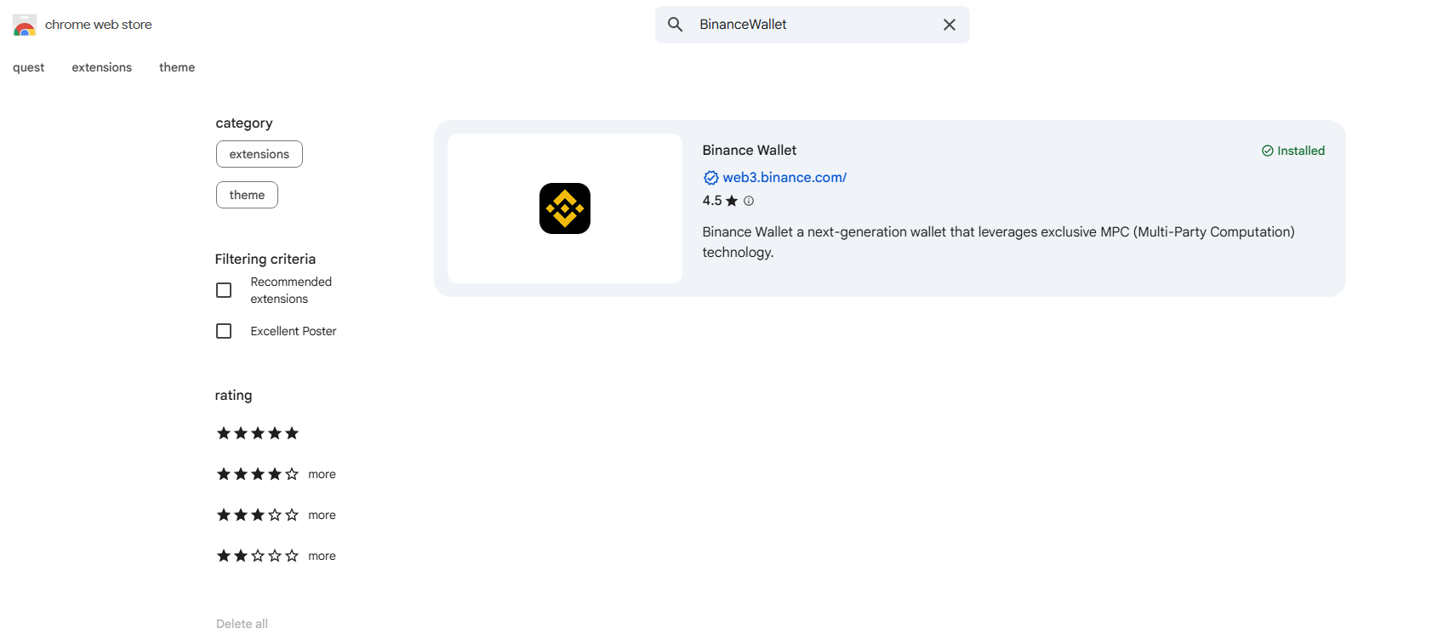The width and height of the screenshot is (1449, 639).
Task: Click the Filtering criteria heading
Action: point(265,259)
